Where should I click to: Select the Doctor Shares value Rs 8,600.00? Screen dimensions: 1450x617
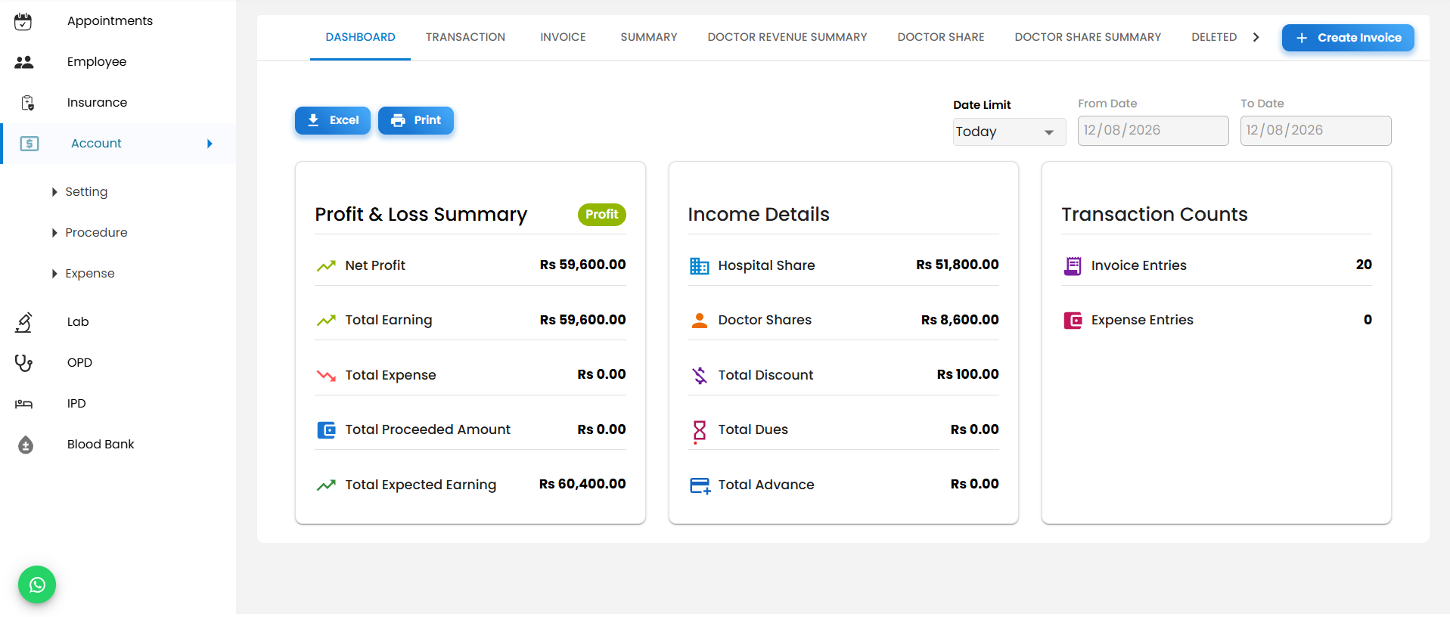pos(960,320)
